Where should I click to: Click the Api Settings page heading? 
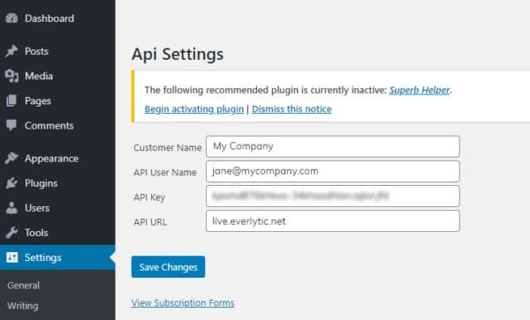tap(178, 54)
